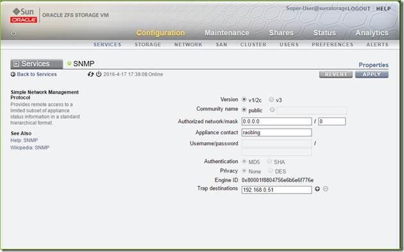Click the Engine ID value text
Viewport: 404px width, 252px height.
[x=278, y=180]
